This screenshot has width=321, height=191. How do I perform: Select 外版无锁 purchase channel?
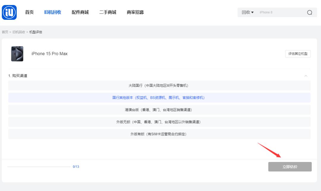(160, 122)
